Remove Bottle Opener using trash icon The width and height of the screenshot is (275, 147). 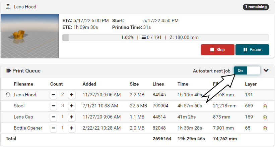(265, 128)
